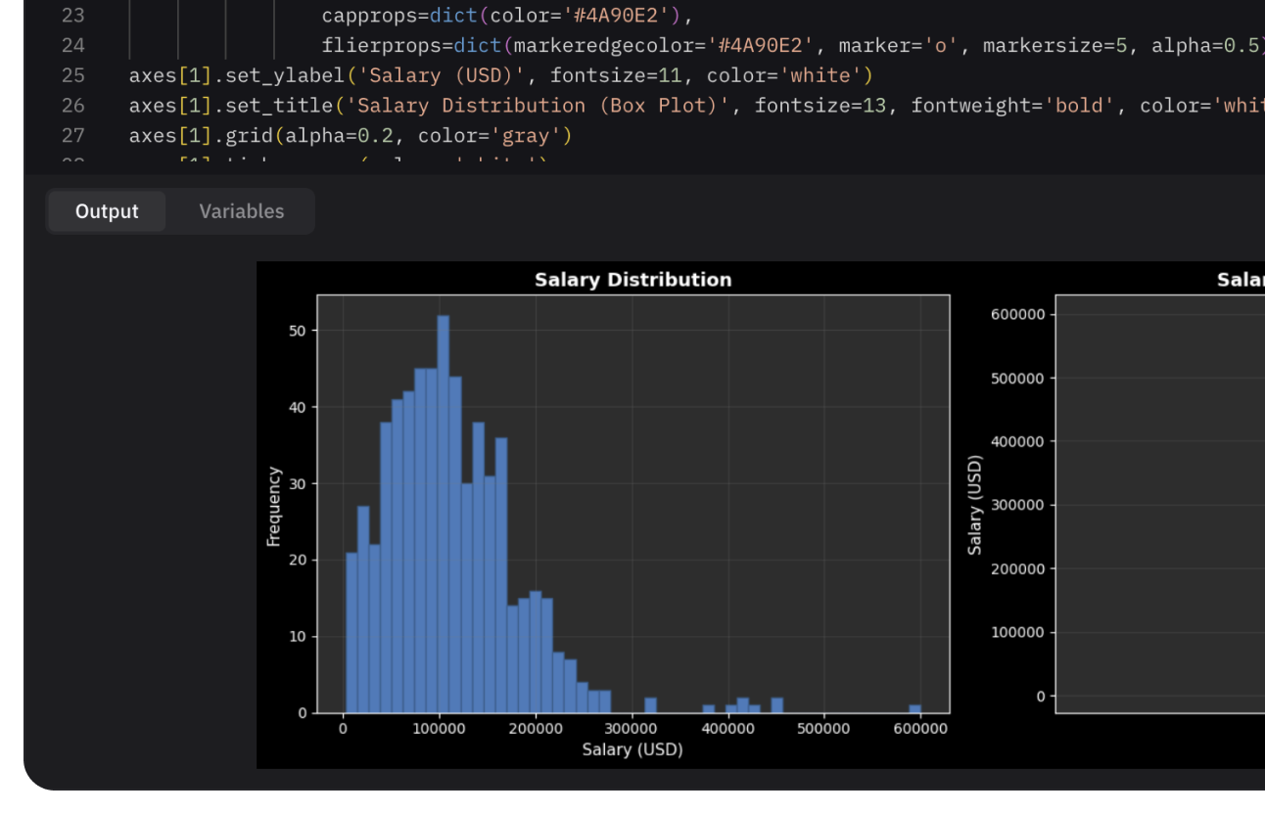Select line number 25 in the gutter
This screenshot has width=1265, height=814.
pyautogui.click(x=72, y=75)
